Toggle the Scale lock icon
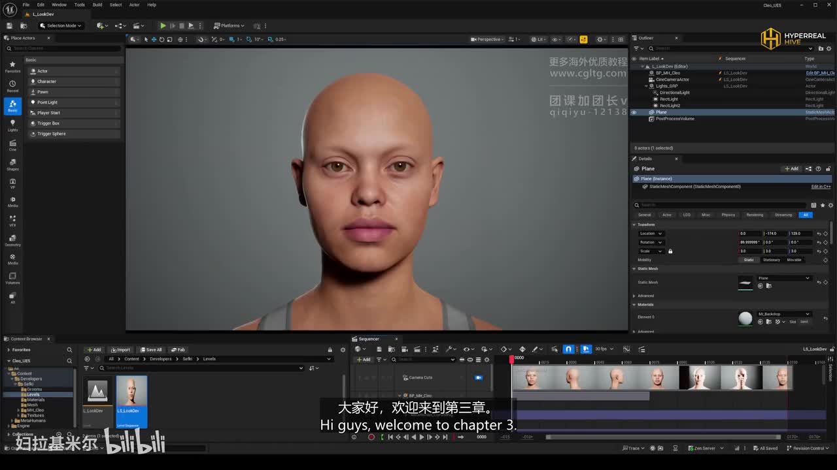 pos(670,251)
